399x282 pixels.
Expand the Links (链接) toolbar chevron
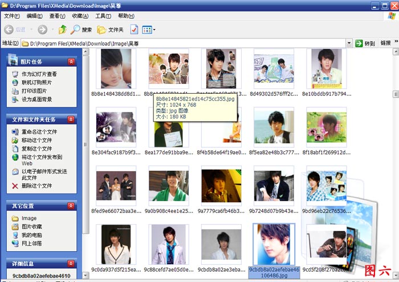coord(396,41)
